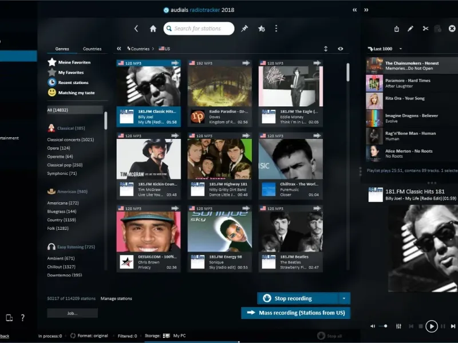The height and width of the screenshot is (343, 458).
Task: Open My Favorites grey star item
Action: (66, 73)
